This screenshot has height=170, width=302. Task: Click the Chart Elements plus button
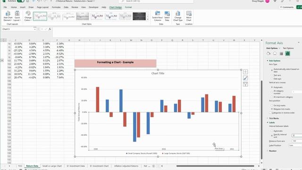coord(245,72)
